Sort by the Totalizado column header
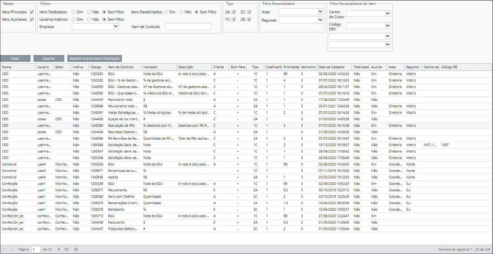This screenshot has width=493, height=254. point(361,67)
